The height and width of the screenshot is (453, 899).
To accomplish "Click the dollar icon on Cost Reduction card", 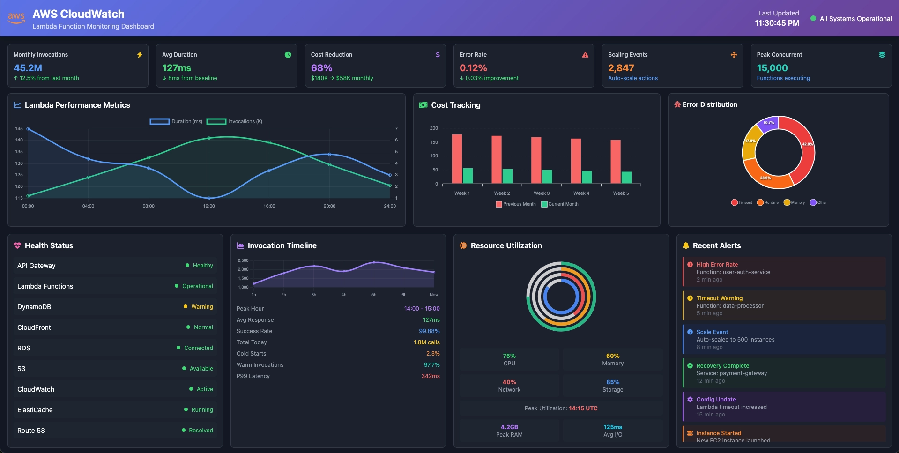I will tap(437, 55).
